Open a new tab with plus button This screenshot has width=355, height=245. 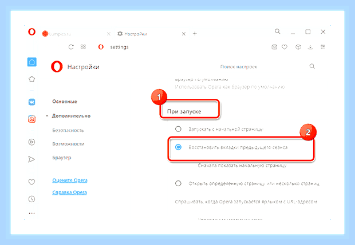195,34
